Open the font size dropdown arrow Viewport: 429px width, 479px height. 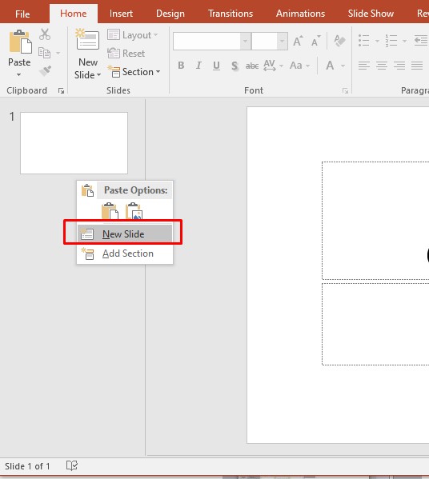coord(282,41)
